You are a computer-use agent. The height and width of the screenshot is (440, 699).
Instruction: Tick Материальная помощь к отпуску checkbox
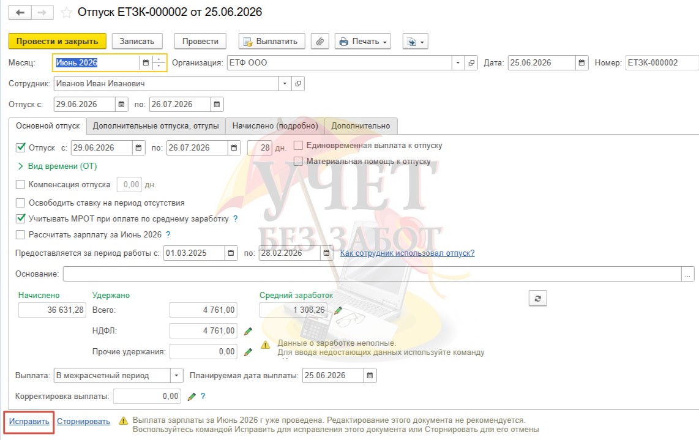tap(298, 161)
